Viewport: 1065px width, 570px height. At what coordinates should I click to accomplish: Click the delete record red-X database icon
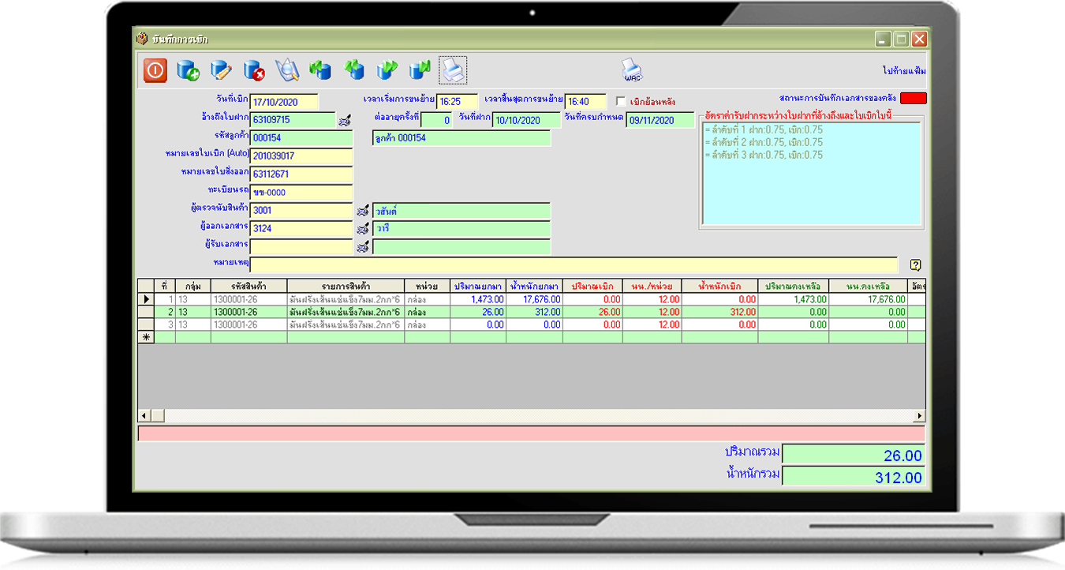(254, 71)
